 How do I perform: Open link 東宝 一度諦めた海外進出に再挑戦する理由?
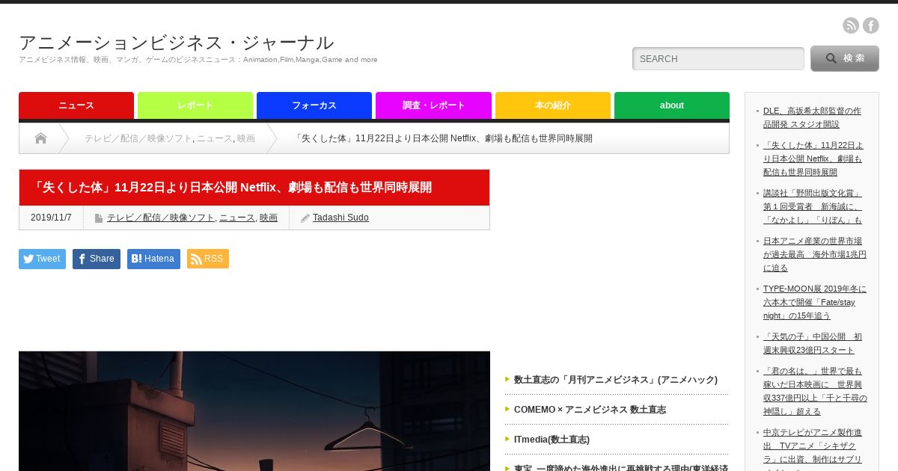tap(621, 468)
